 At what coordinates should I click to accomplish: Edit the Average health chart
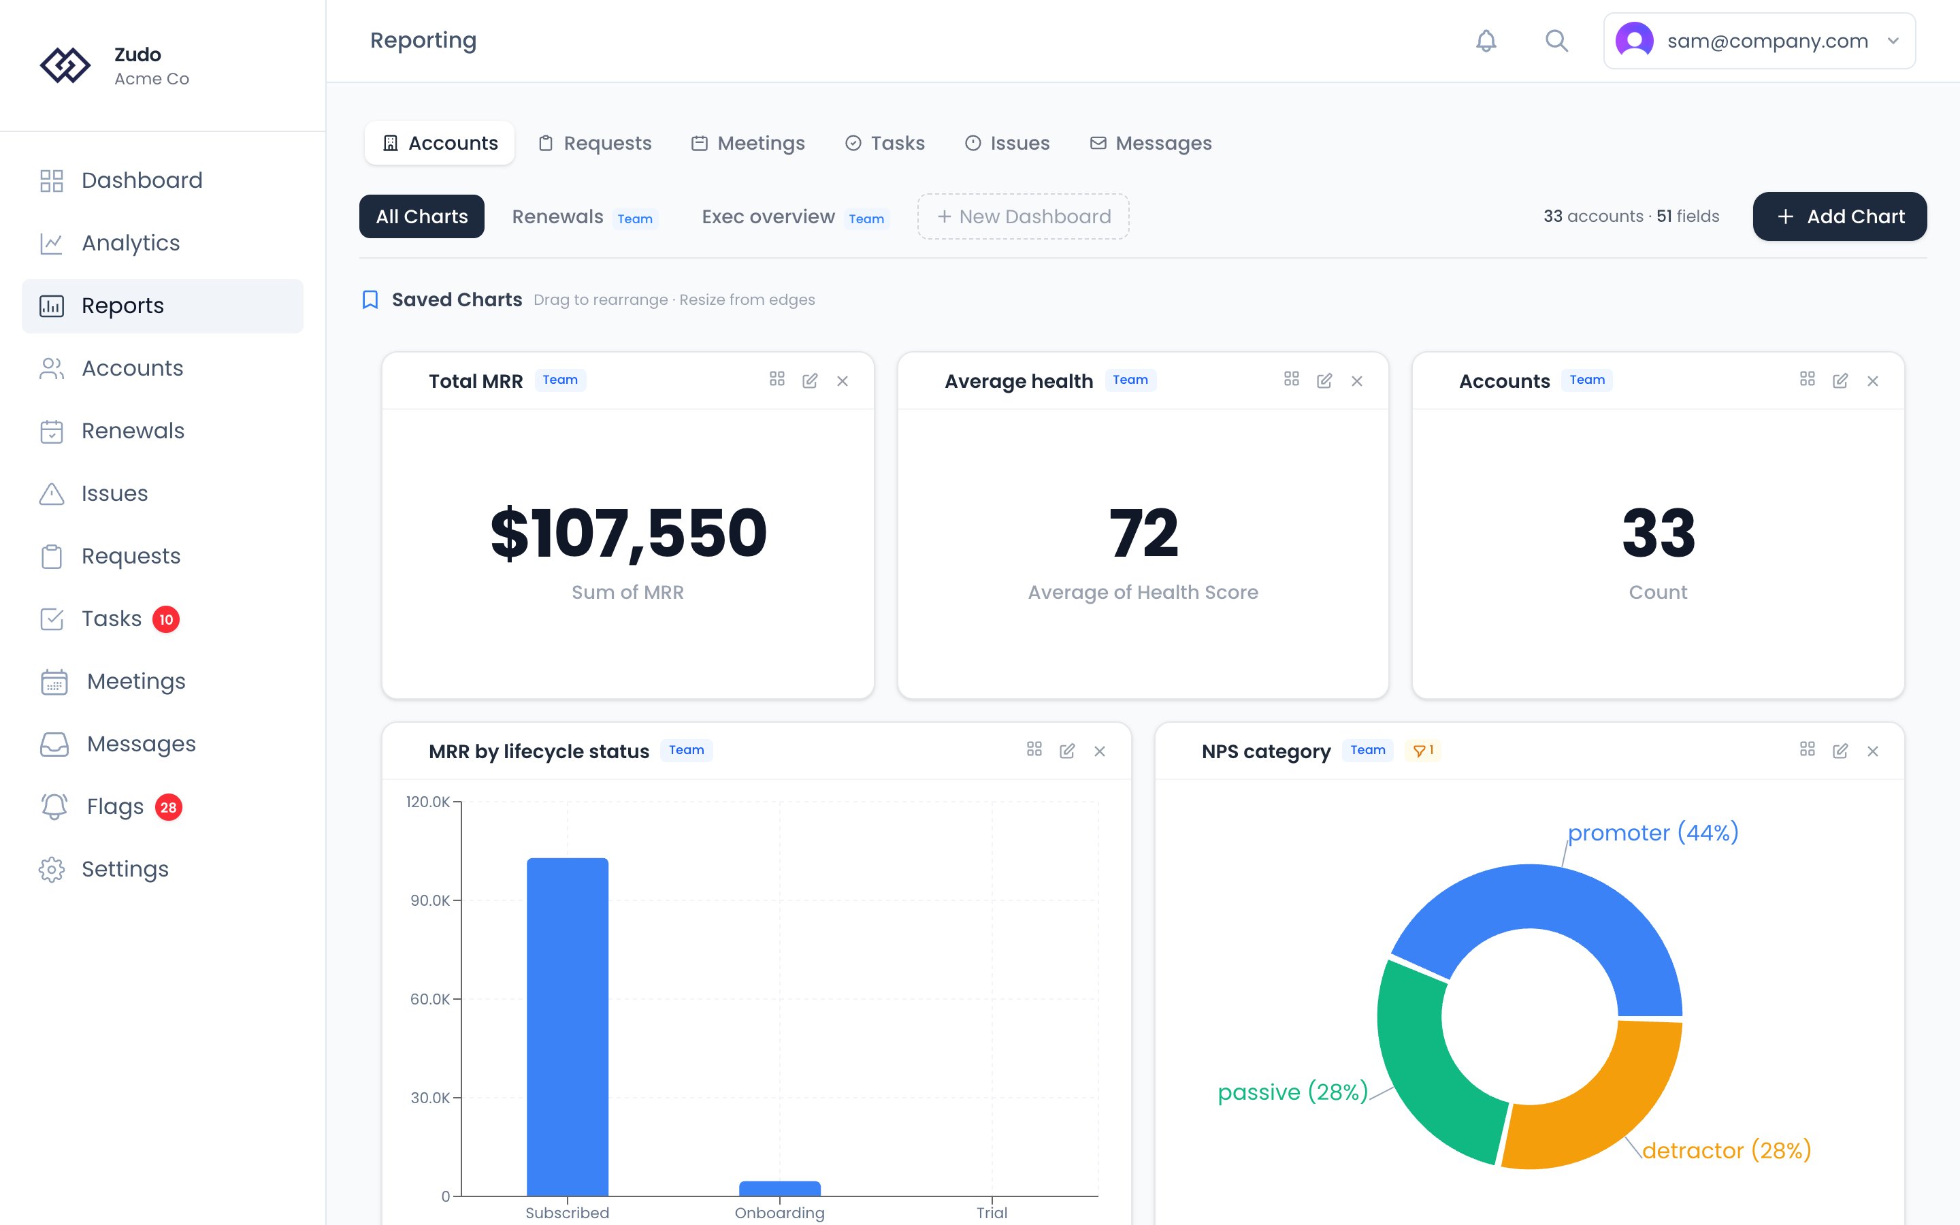click(x=1324, y=381)
